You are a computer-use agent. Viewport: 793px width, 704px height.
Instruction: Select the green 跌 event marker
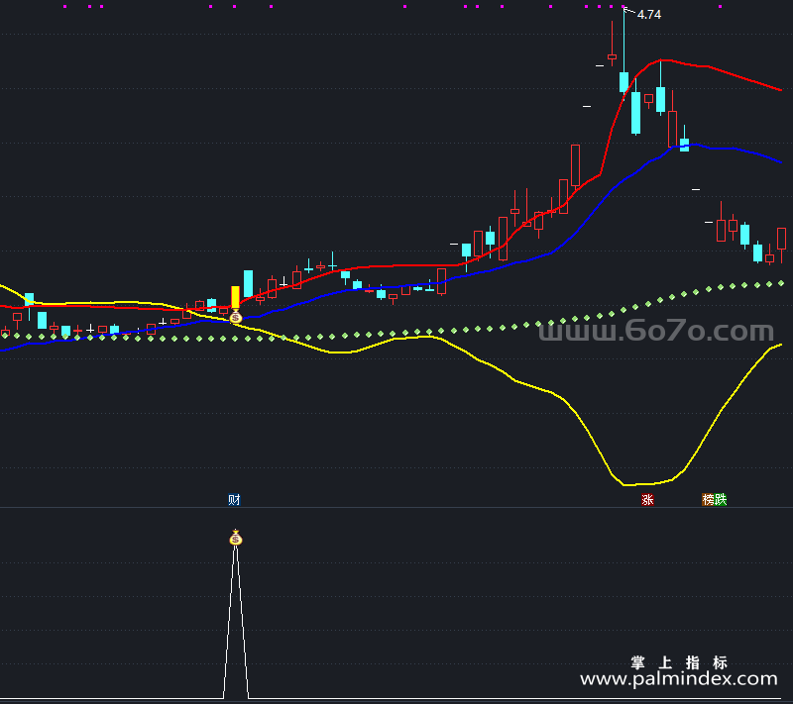[721, 500]
